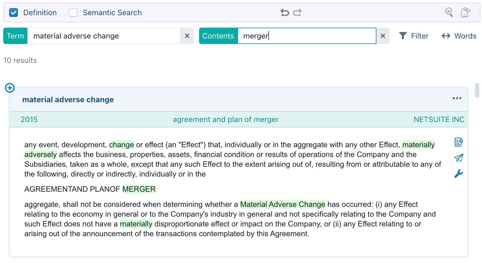
Task: Open the 'agreement and plan of merger' link
Action: [226, 119]
